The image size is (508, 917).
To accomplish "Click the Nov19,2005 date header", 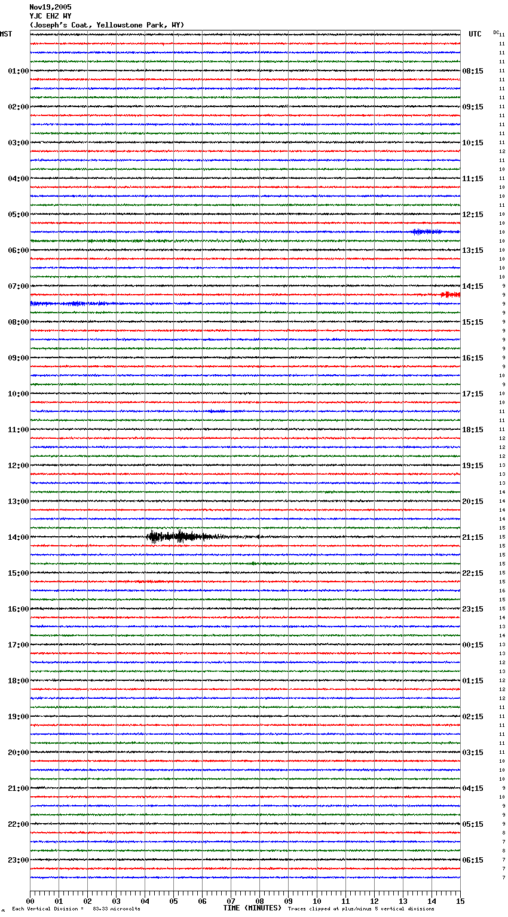I will (x=50, y=7).
